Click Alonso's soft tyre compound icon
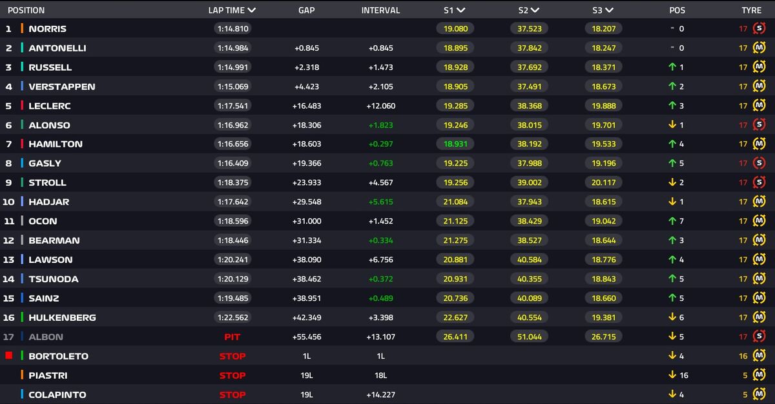Image resolution: width=775 pixels, height=404 pixels. [x=759, y=125]
